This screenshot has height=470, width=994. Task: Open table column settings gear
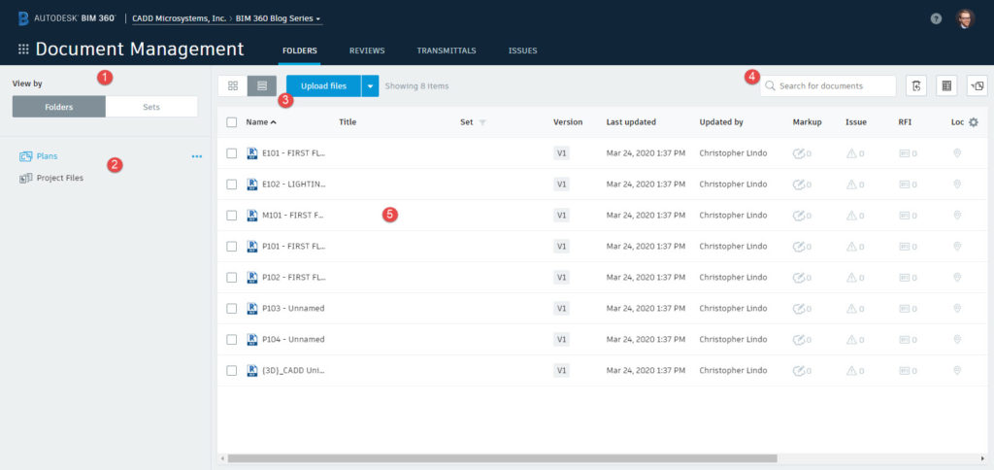974,122
